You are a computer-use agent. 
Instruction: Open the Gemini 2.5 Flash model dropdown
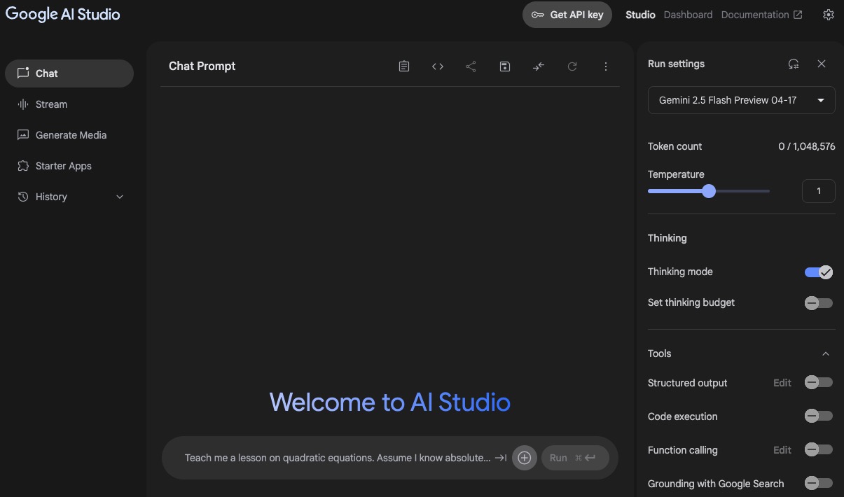[741, 100]
